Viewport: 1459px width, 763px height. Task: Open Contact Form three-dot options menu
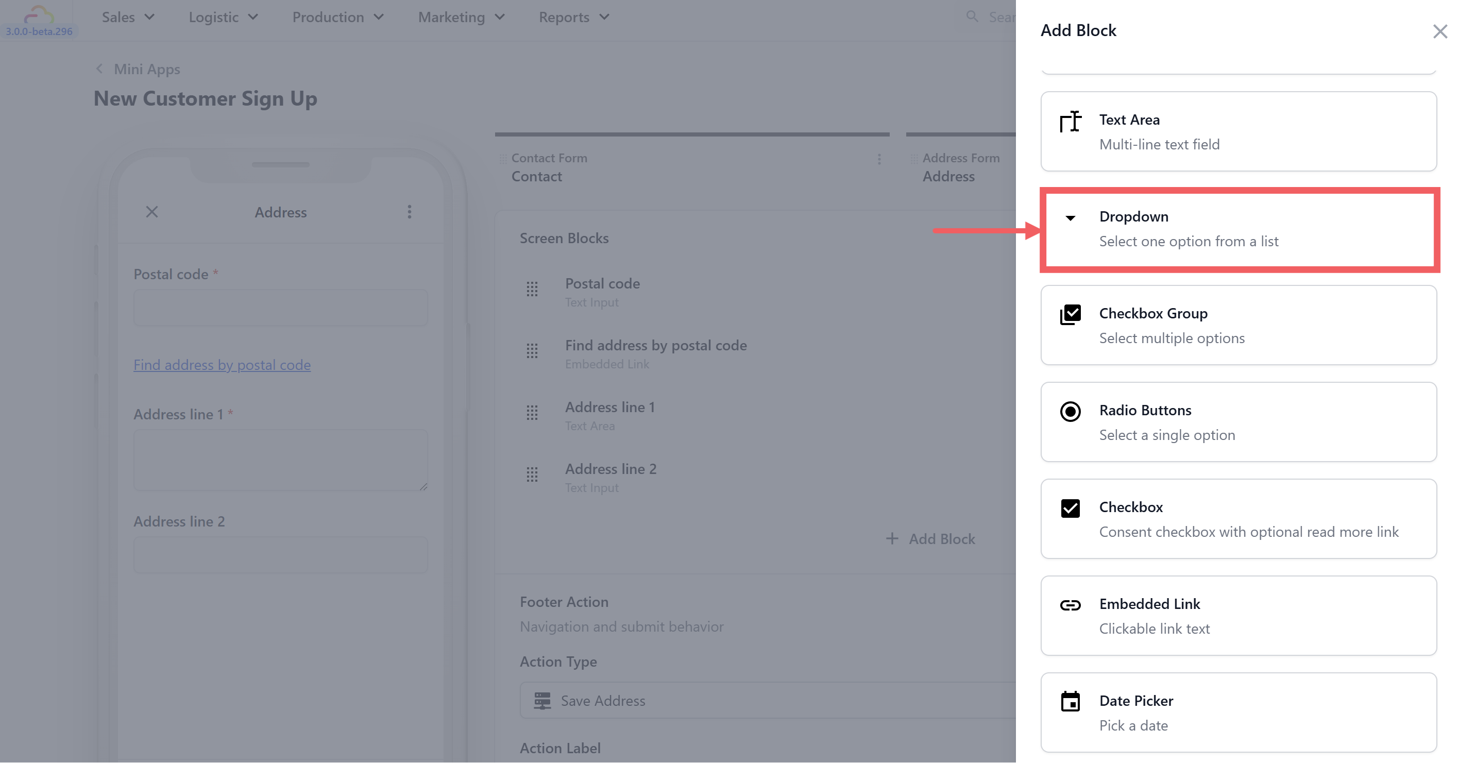pos(879,160)
